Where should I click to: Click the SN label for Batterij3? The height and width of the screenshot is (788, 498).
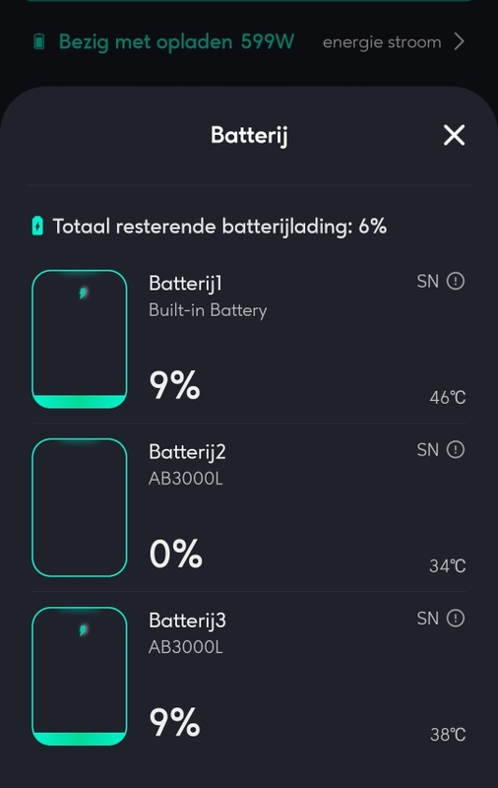pos(428,619)
